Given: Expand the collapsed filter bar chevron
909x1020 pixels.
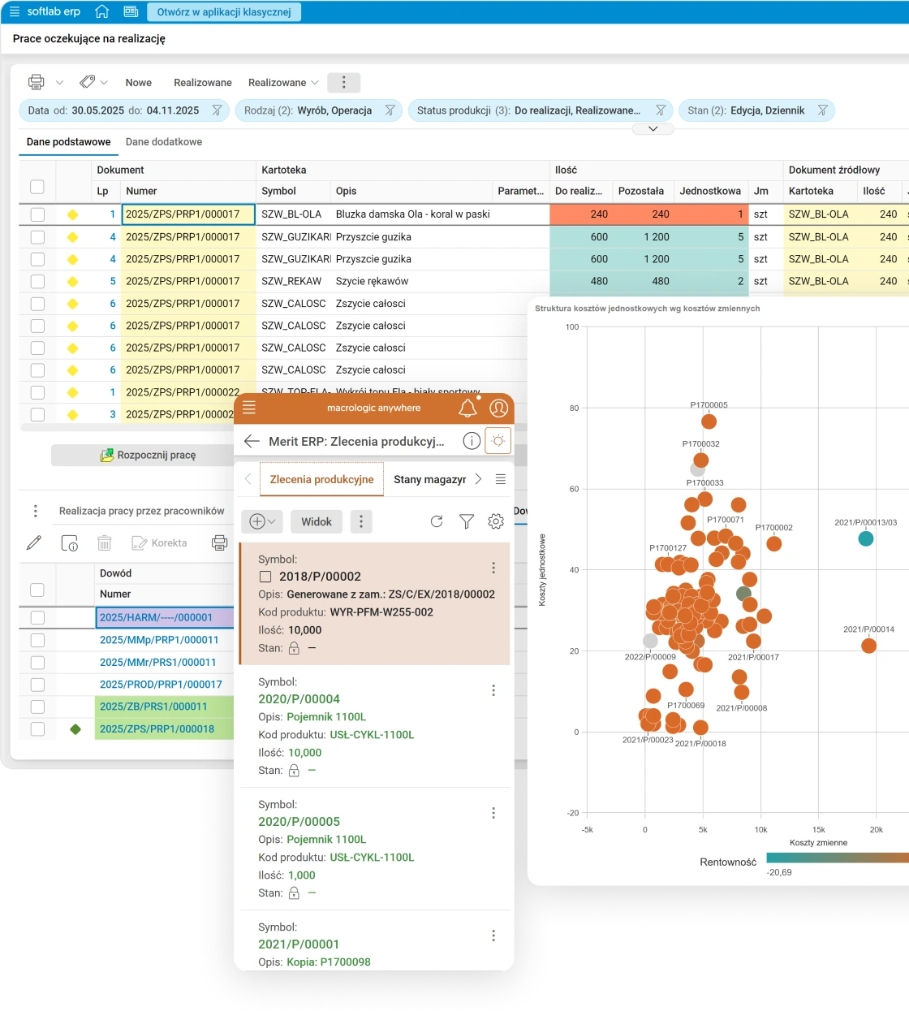Looking at the screenshot, I should pos(653,128).
